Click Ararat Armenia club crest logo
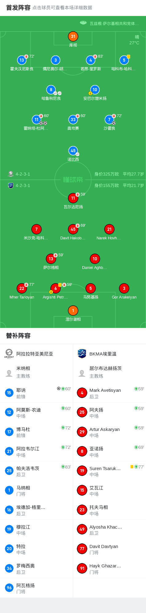Screen dimensions: 146x613 click(x=9, y=354)
